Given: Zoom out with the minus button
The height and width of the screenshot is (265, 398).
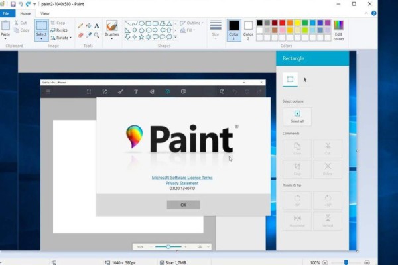Looking at the screenshot, I should click(325, 262).
